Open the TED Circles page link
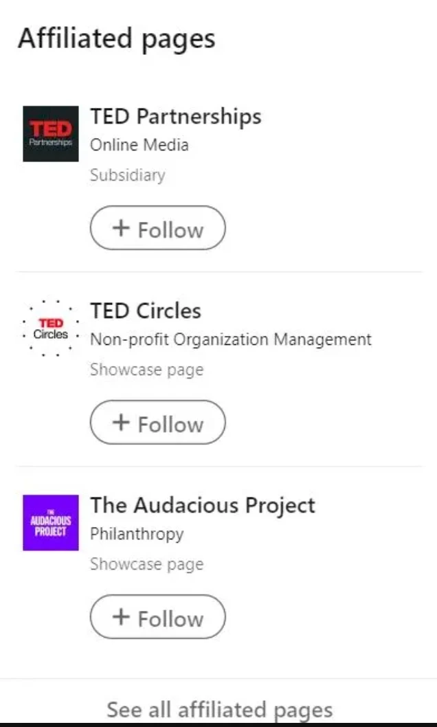 144,311
